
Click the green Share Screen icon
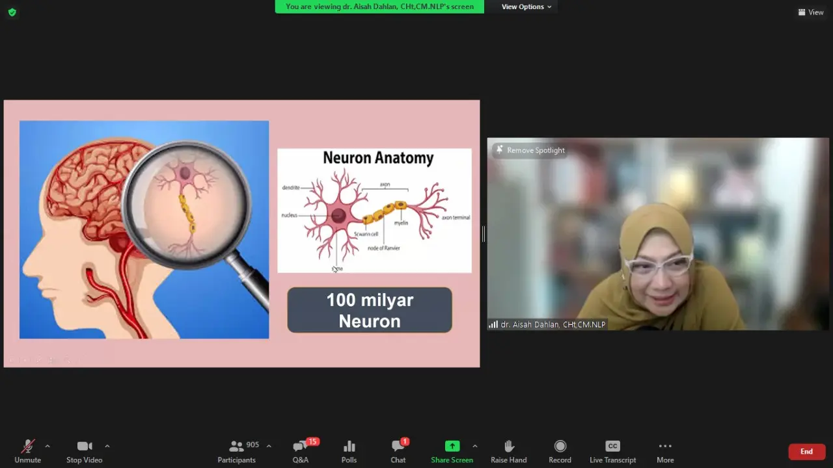tap(452, 446)
